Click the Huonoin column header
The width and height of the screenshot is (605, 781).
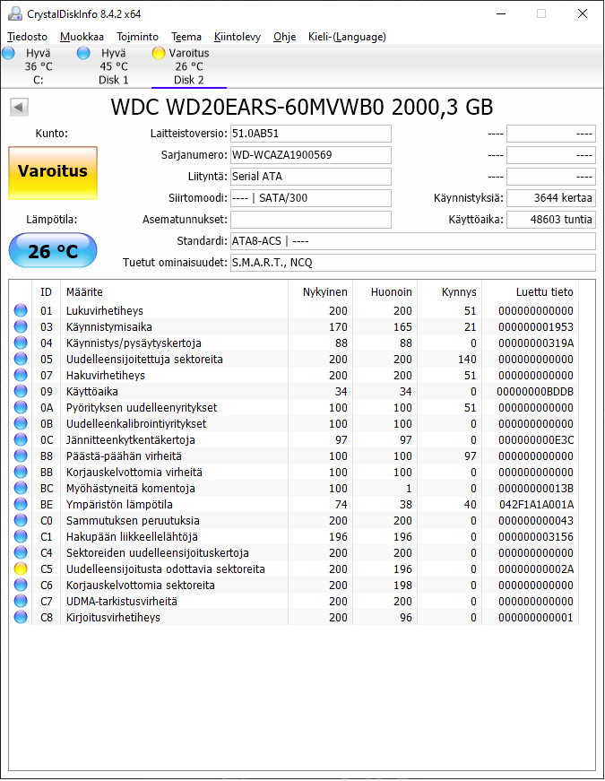coord(385,292)
